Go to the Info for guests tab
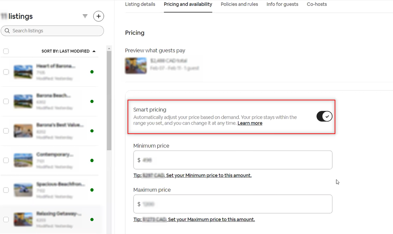The height and width of the screenshot is (234, 393). (x=282, y=4)
